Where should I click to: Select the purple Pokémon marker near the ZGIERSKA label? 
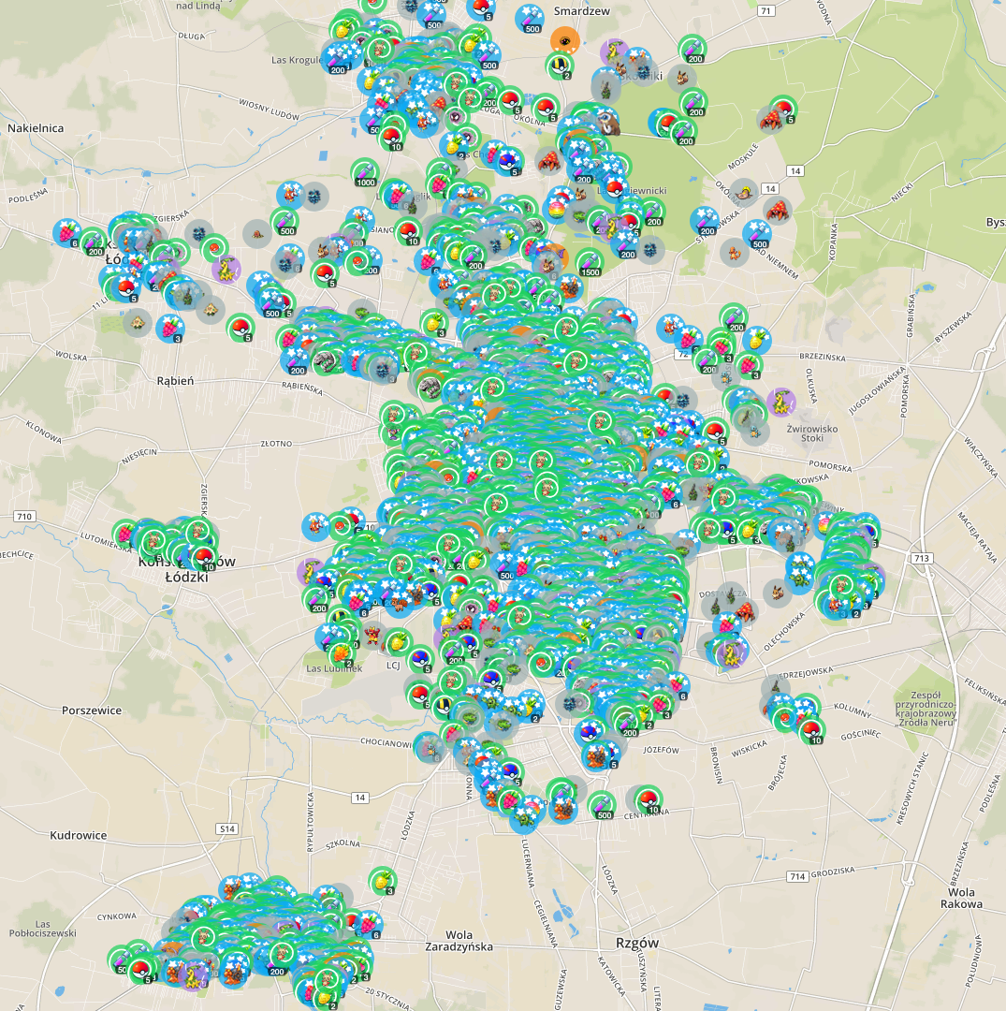tap(226, 270)
